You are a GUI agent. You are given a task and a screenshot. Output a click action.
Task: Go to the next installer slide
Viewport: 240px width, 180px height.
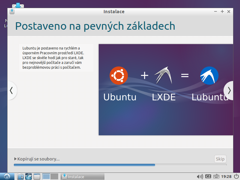tap(229, 91)
